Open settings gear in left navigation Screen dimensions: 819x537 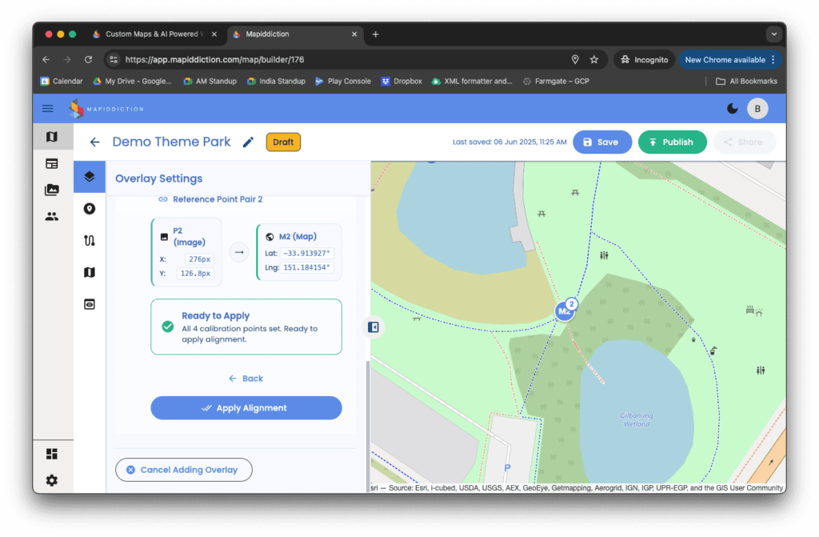pyautogui.click(x=51, y=480)
